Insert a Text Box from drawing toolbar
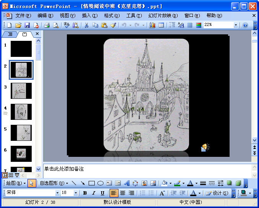Viewport: 259px width, 208px height. pyautogui.click(x=109, y=183)
